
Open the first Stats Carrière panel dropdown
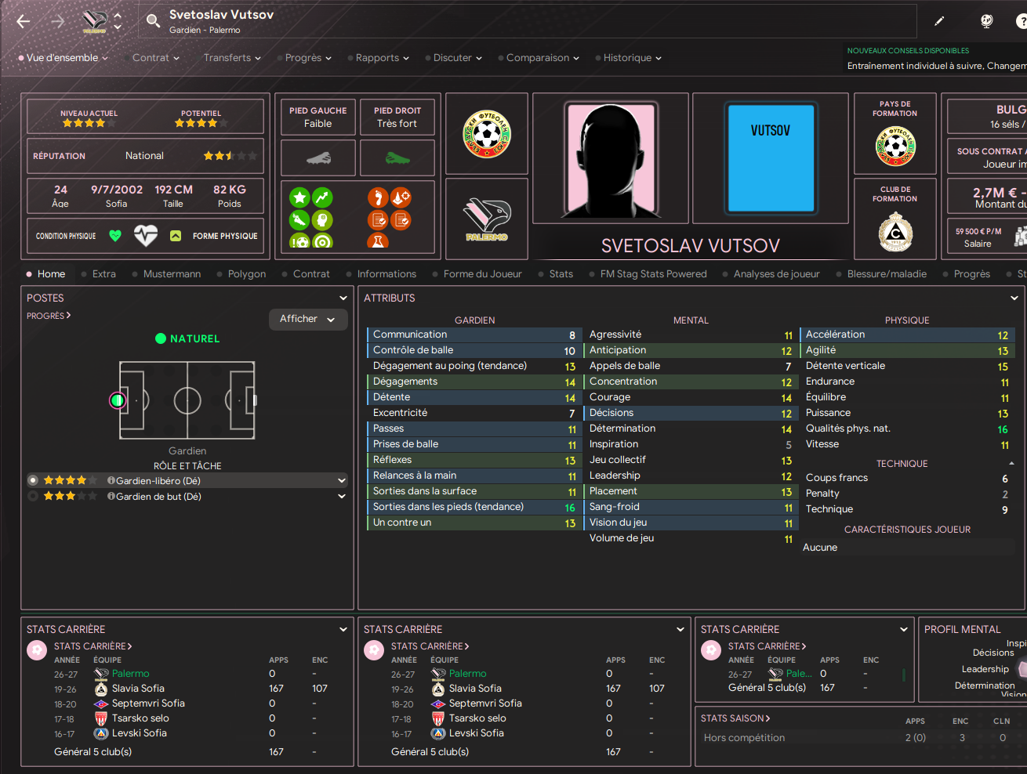click(x=343, y=630)
